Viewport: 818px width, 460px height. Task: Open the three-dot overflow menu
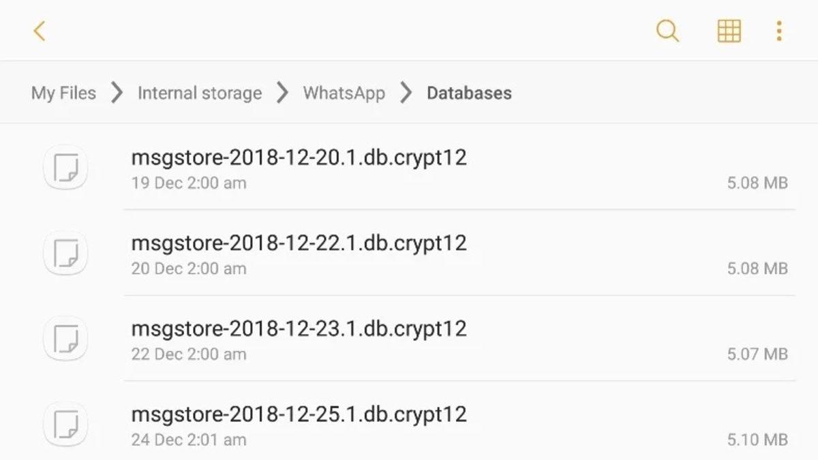click(x=778, y=31)
